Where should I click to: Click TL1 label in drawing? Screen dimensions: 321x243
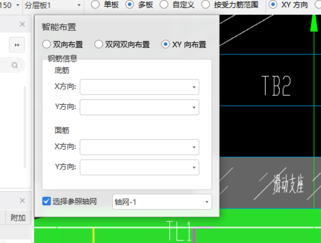[x=178, y=231]
